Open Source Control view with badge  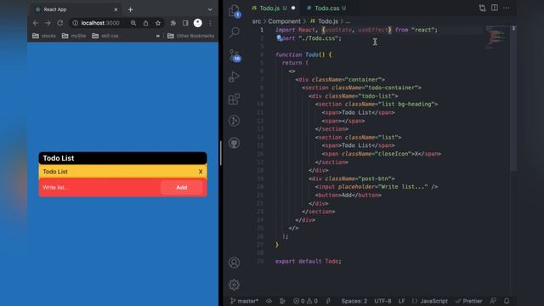[235, 55]
